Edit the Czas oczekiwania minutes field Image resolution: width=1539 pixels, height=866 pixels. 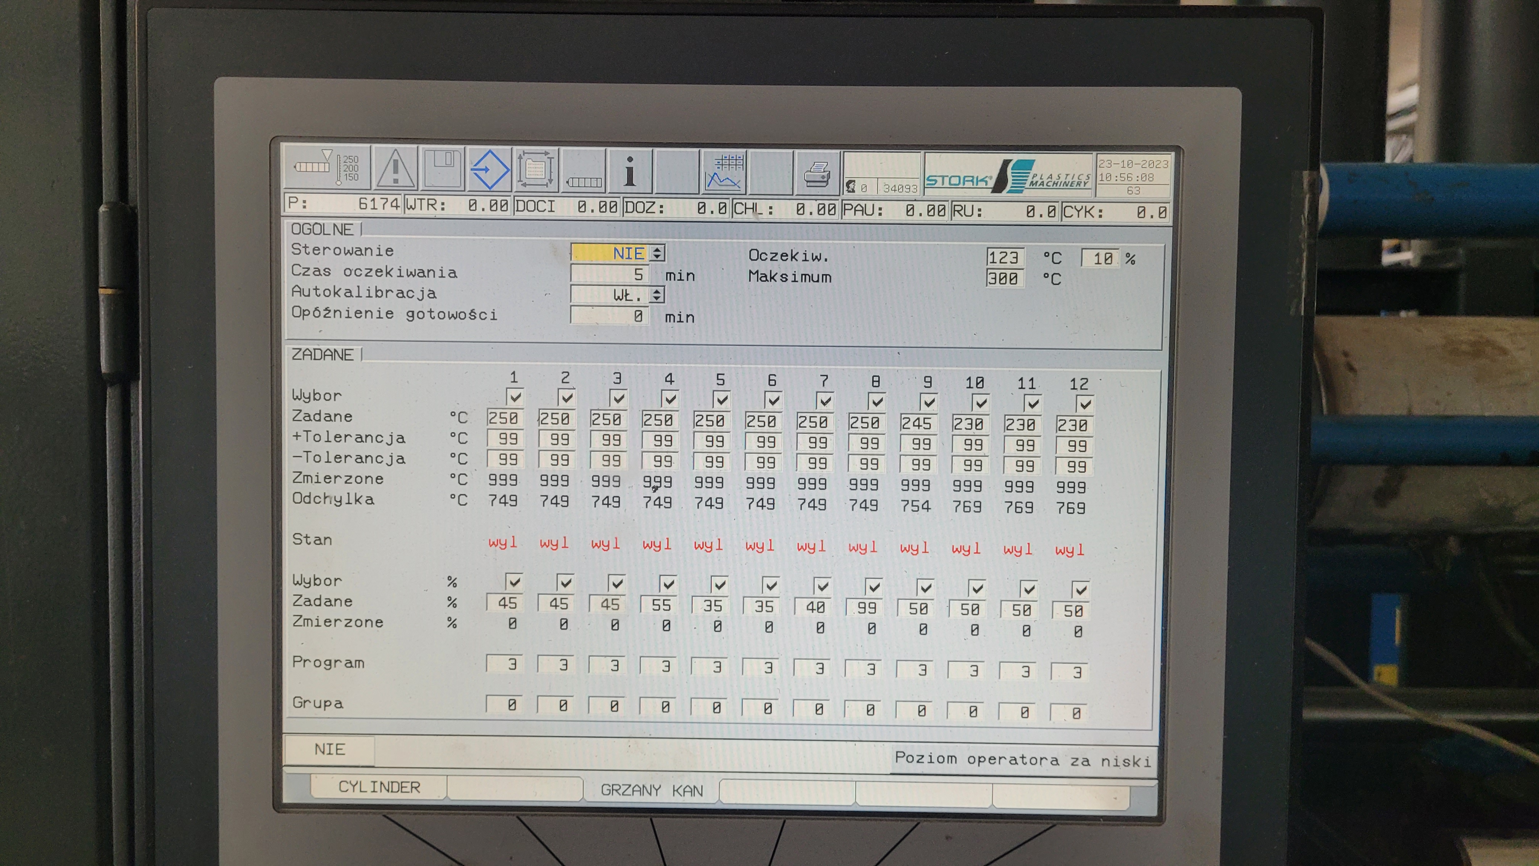(x=610, y=274)
